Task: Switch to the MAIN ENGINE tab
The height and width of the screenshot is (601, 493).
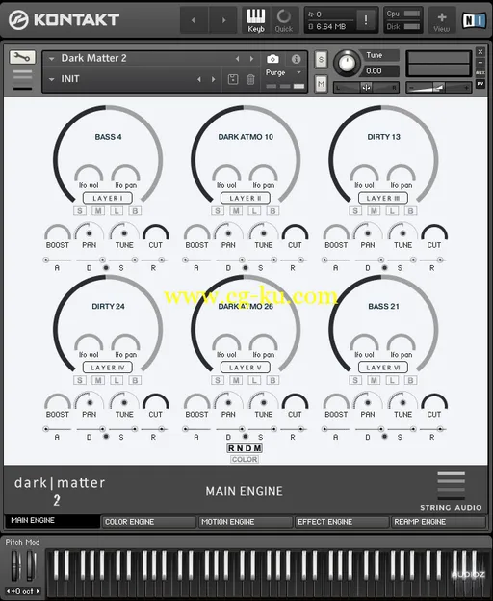Action: point(52,521)
